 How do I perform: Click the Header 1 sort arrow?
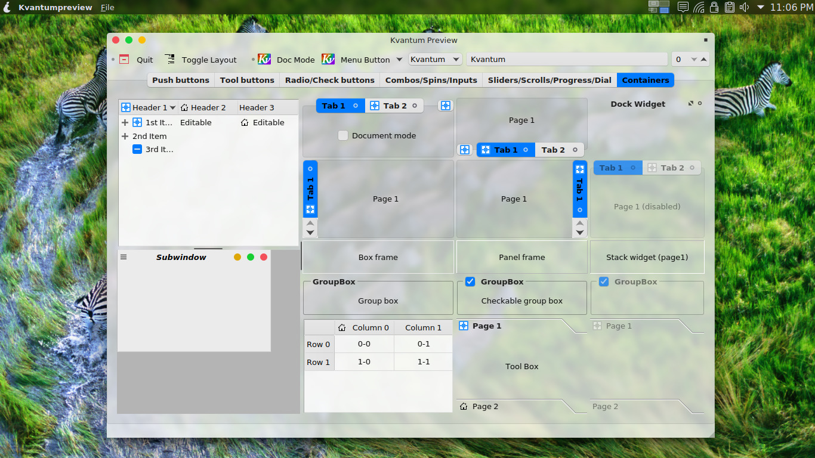[x=173, y=108]
